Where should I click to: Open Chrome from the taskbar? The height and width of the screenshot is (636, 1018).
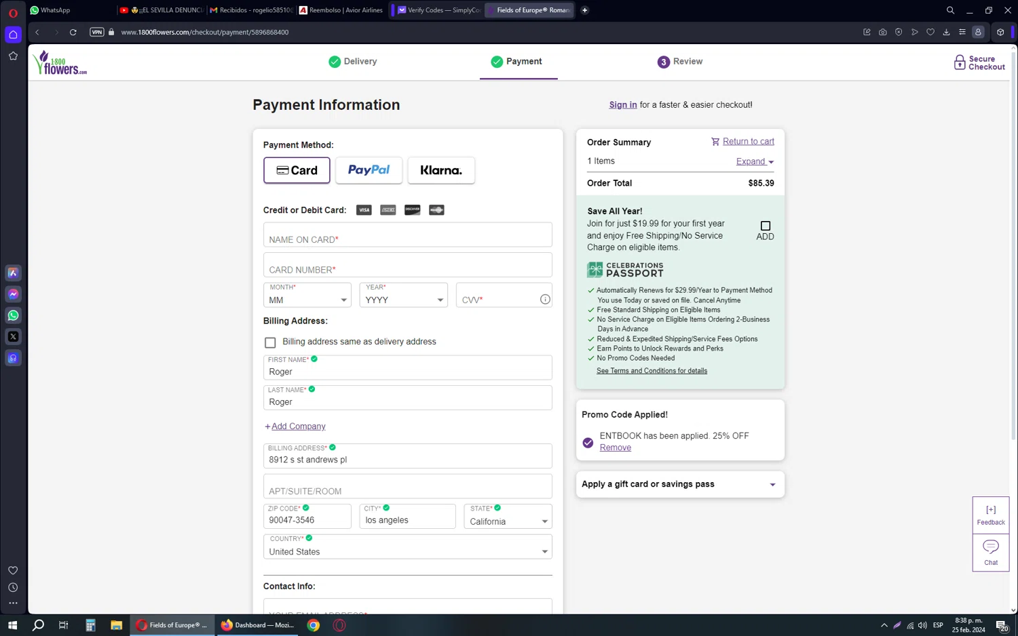click(x=314, y=625)
